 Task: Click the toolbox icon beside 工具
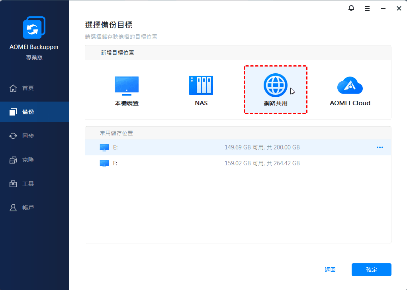(13, 184)
